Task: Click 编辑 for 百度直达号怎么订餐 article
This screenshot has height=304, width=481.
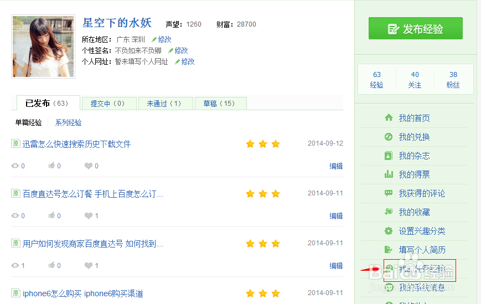Action: [x=336, y=216]
